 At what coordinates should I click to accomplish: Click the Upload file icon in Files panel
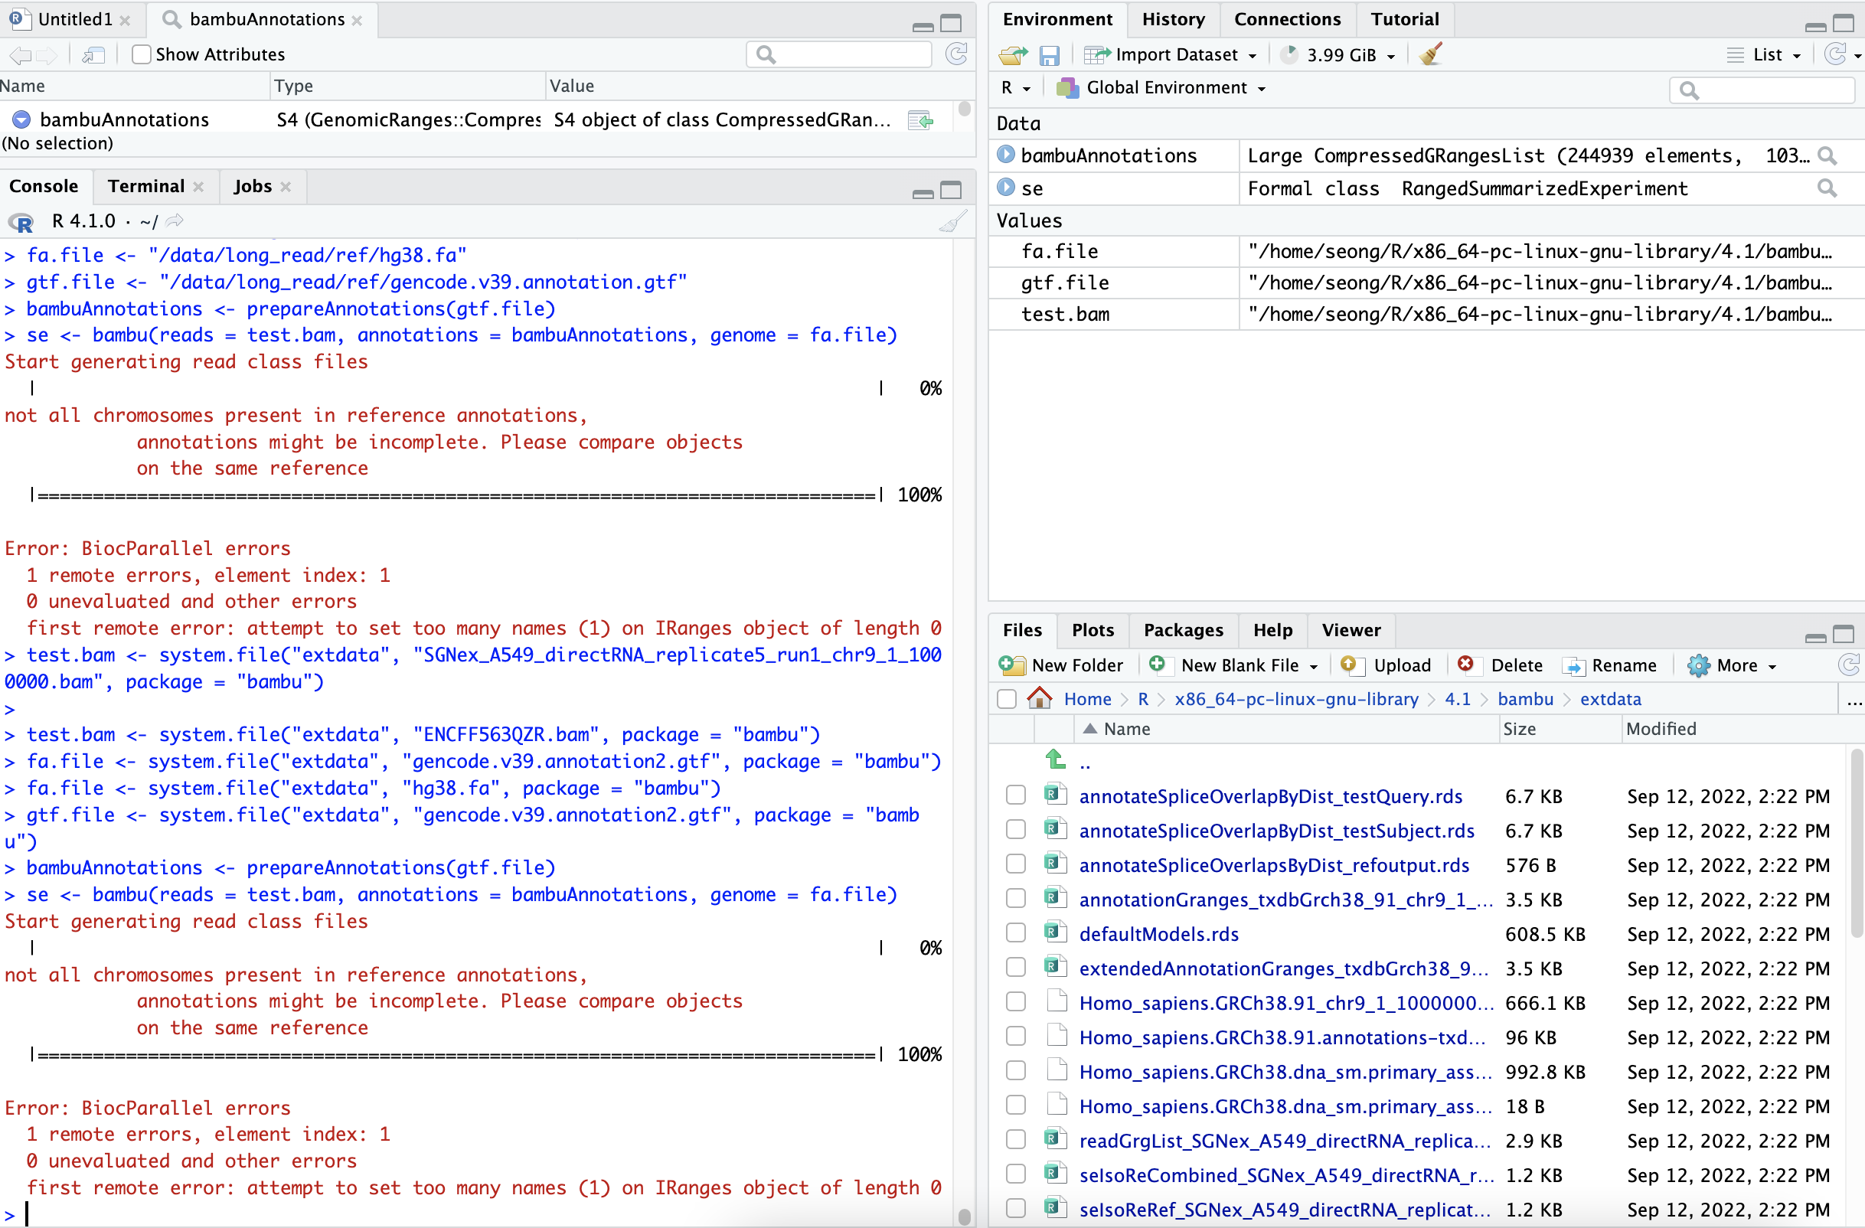click(x=1354, y=665)
